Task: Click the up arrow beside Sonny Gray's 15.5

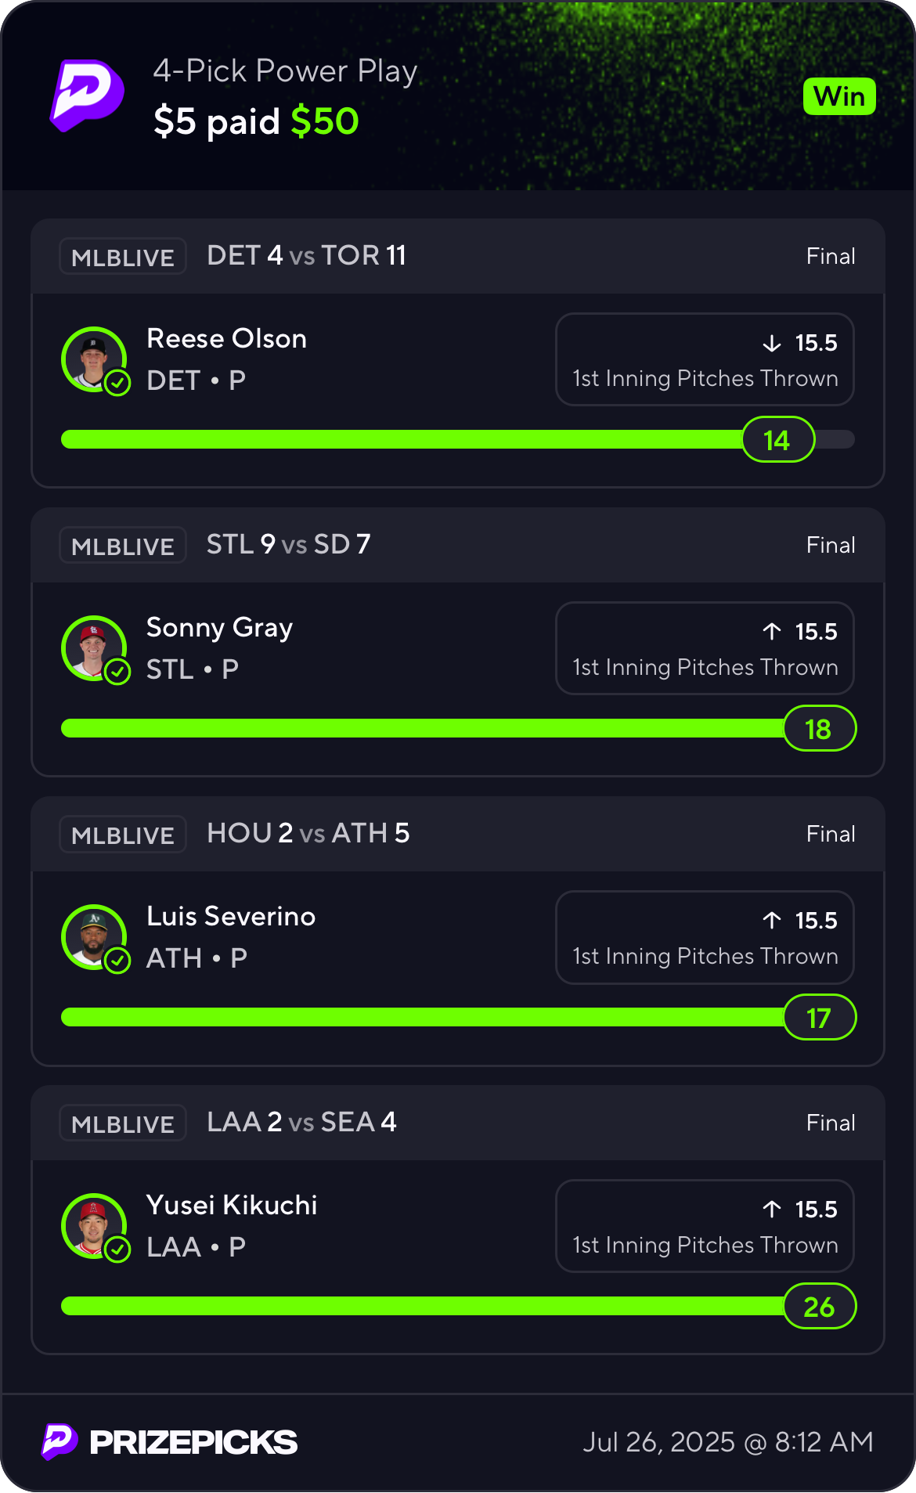Action: coord(772,631)
